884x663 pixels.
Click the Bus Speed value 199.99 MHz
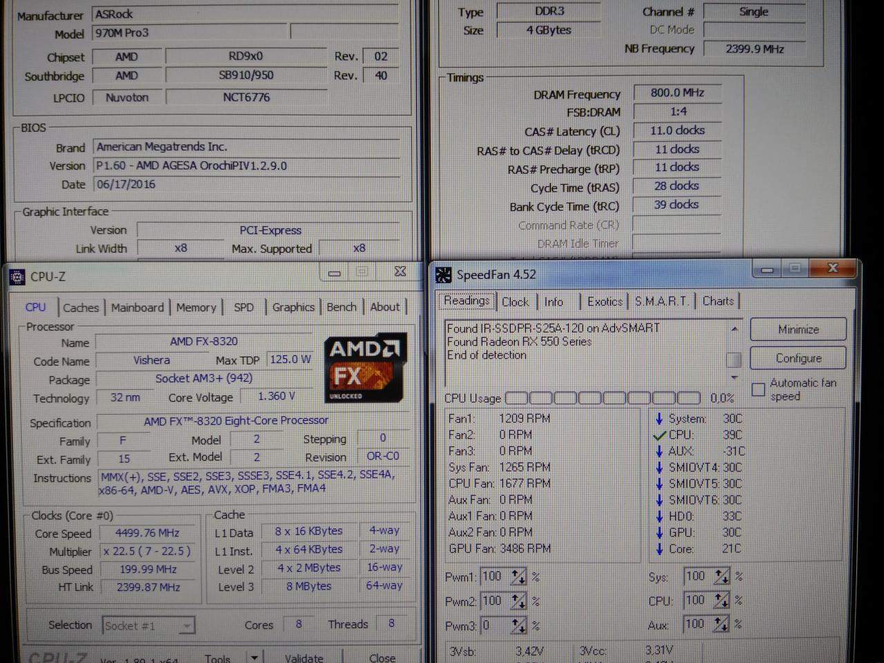tap(147, 569)
